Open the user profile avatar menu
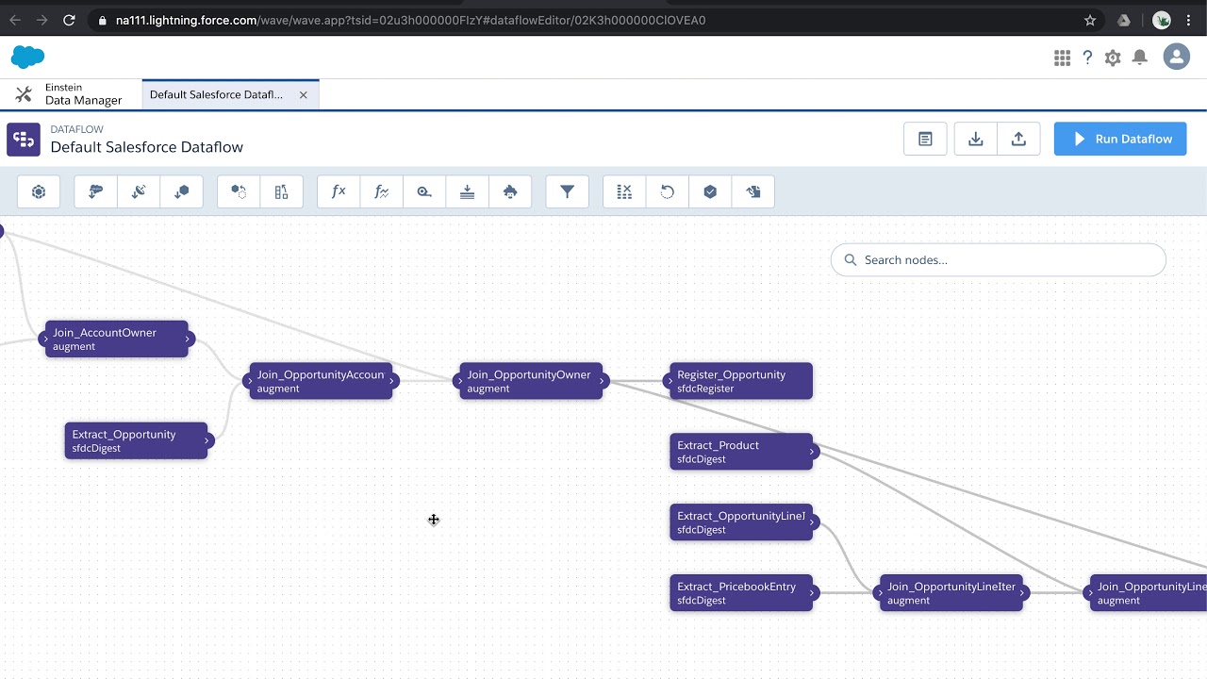Image resolution: width=1207 pixels, height=679 pixels. coord(1176,57)
